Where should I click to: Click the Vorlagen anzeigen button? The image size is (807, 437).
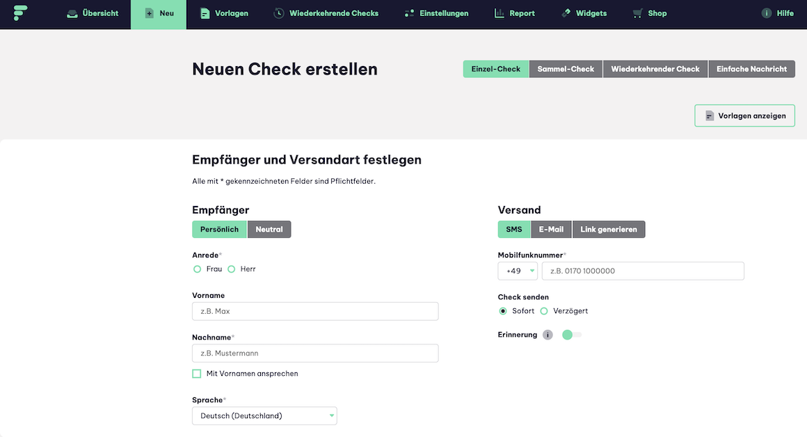tap(744, 115)
